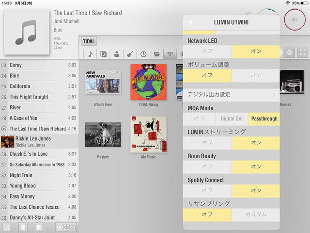Play track 35 The Last Chance Texaco
The width and height of the screenshot is (310, 233).
pyautogui.click(x=39, y=207)
